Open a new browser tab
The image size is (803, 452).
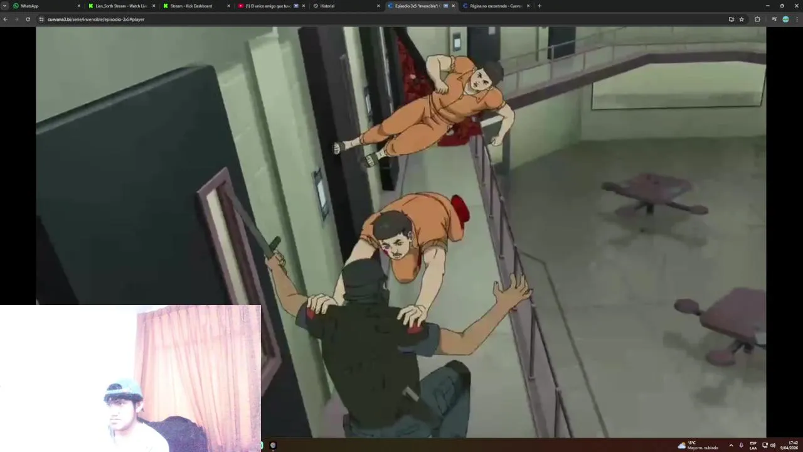pos(540,6)
